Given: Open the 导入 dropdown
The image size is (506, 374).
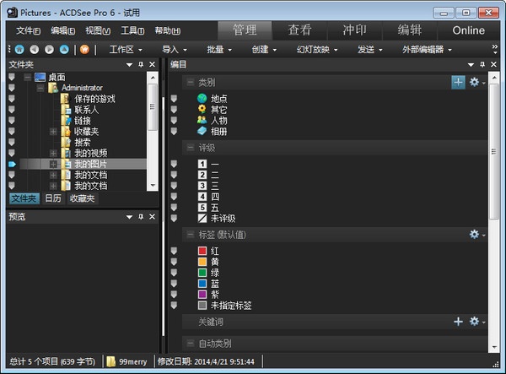Looking at the screenshot, I should pos(175,50).
